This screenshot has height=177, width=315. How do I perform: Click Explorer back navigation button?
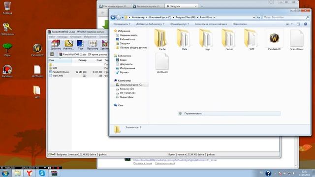[x=113, y=18]
